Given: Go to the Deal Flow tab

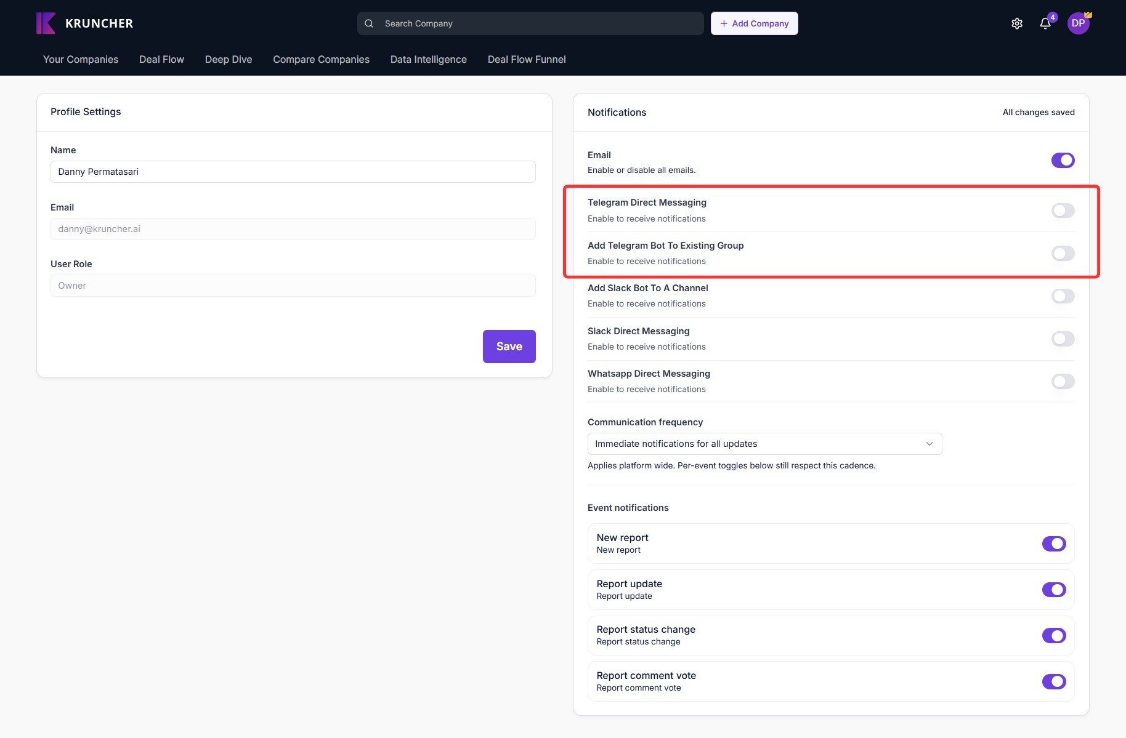Looking at the screenshot, I should (161, 59).
